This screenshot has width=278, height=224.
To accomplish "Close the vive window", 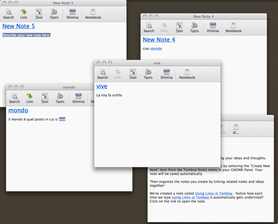I will coord(98,63).
